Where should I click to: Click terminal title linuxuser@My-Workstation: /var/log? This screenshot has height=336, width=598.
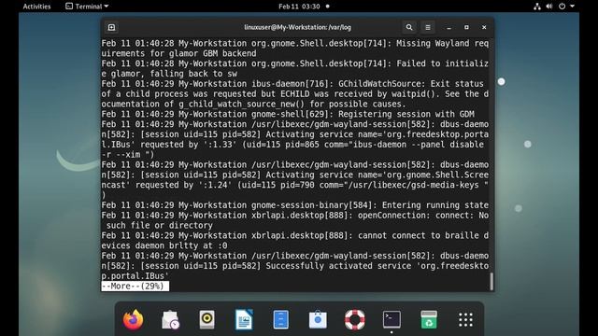(297, 27)
